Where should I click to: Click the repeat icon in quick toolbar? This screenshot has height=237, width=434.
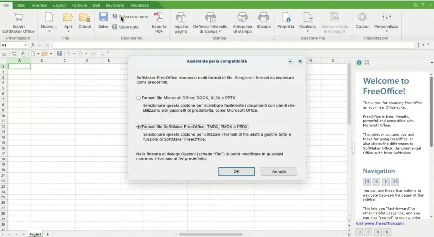click(x=93, y=54)
